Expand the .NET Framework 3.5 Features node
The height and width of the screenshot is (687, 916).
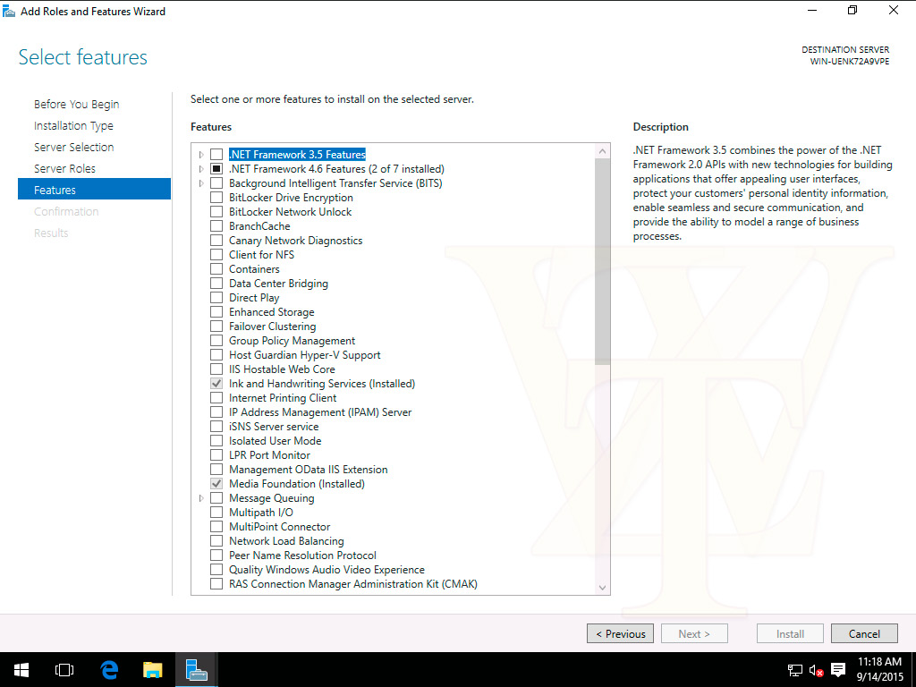[201, 155]
